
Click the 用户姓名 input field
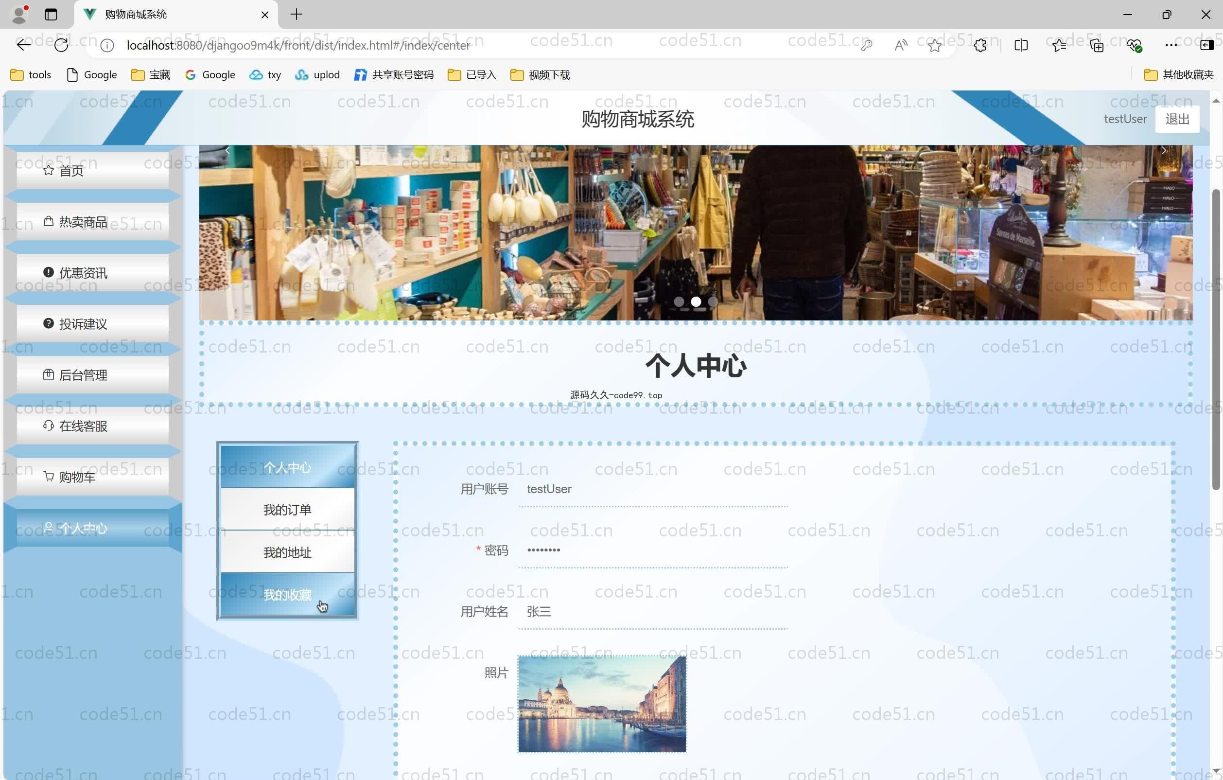(653, 611)
